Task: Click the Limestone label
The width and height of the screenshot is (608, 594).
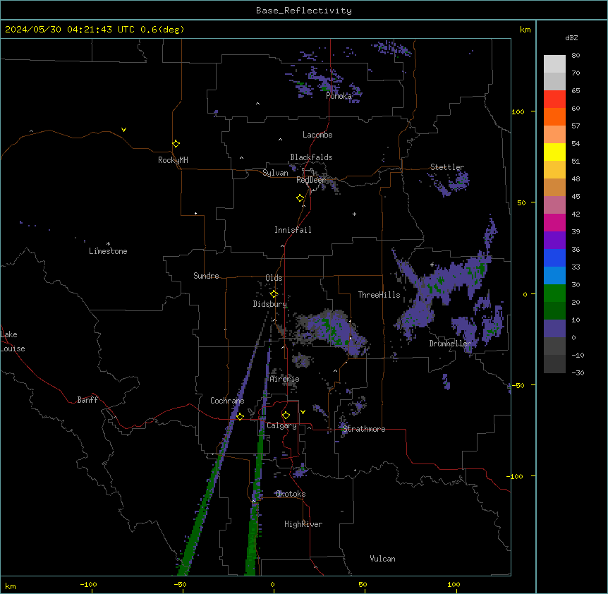Action: 108,251
